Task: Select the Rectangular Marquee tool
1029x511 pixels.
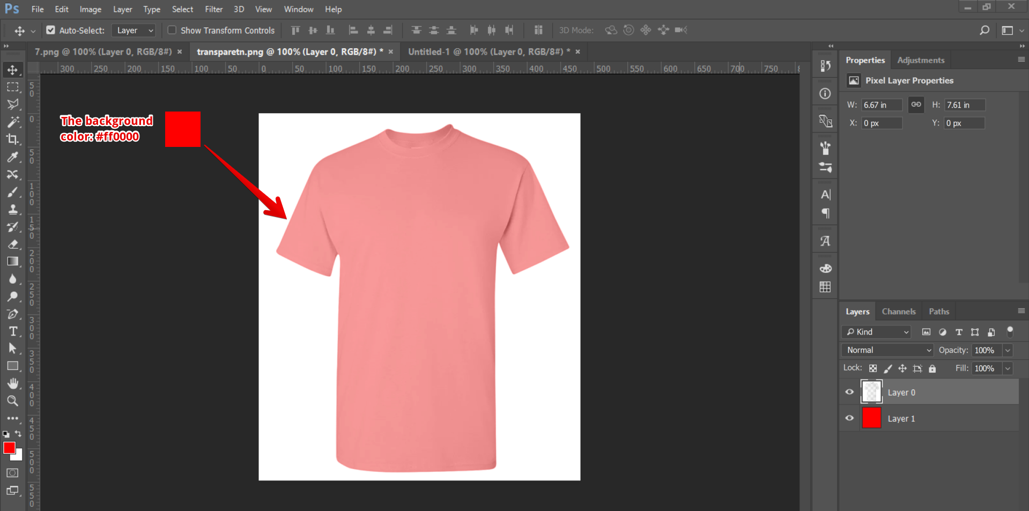Action: 12,87
